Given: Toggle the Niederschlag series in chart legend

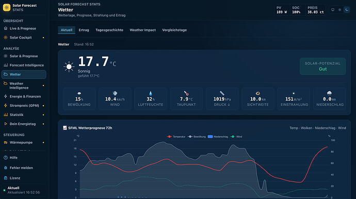Looking at the screenshot, I should point(218,137).
